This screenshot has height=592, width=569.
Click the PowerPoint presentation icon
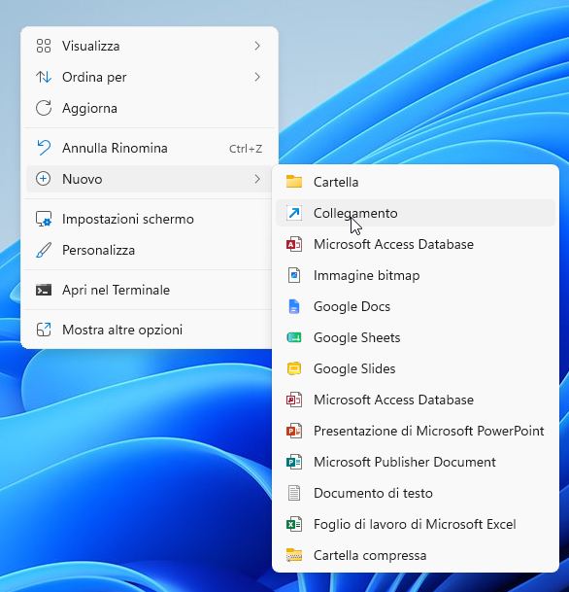coord(294,431)
